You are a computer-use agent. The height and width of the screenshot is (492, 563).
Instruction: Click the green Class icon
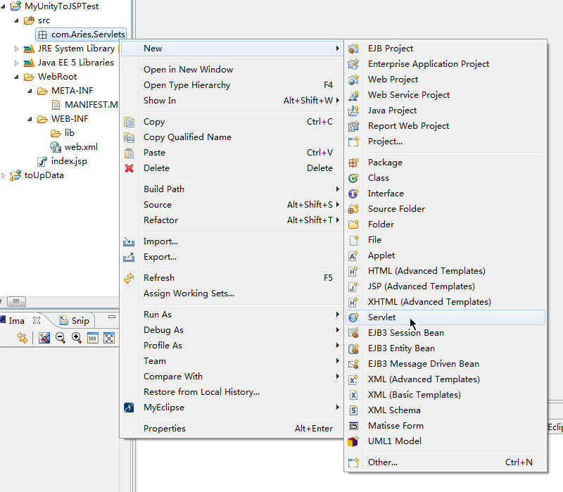(x=353, y=178)
